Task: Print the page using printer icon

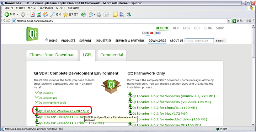Action: point(99,15)
